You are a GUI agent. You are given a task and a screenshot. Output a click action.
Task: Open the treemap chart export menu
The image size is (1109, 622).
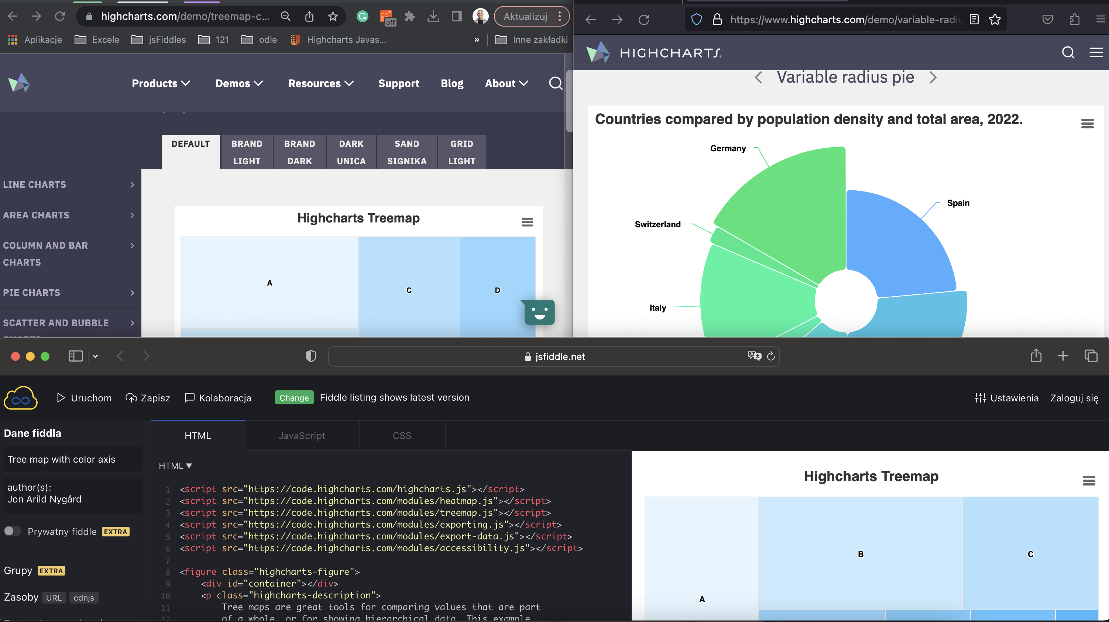527,221
